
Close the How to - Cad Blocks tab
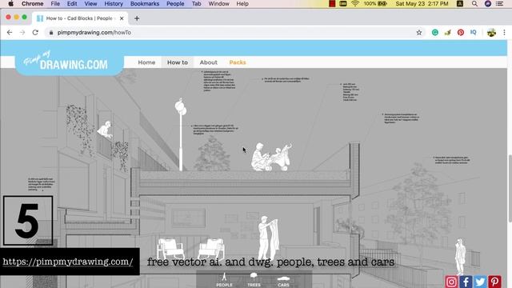pyautogui.click(x=122, y=18)
